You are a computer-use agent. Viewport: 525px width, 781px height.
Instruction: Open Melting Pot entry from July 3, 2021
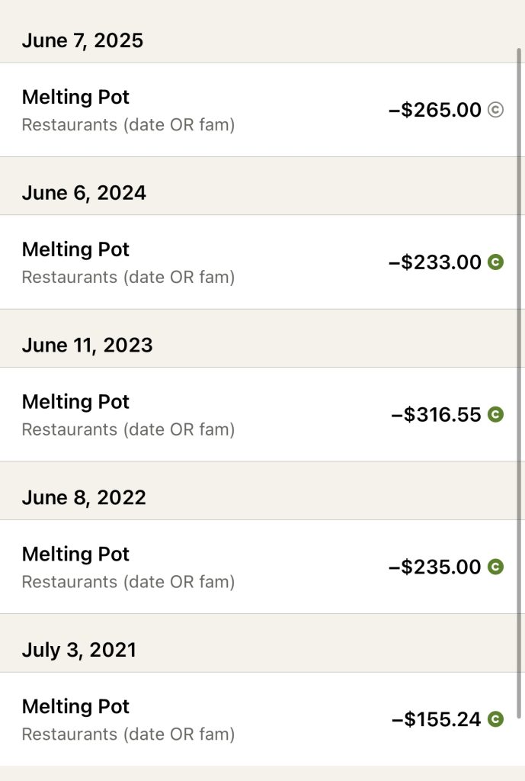tap(75, 706)
